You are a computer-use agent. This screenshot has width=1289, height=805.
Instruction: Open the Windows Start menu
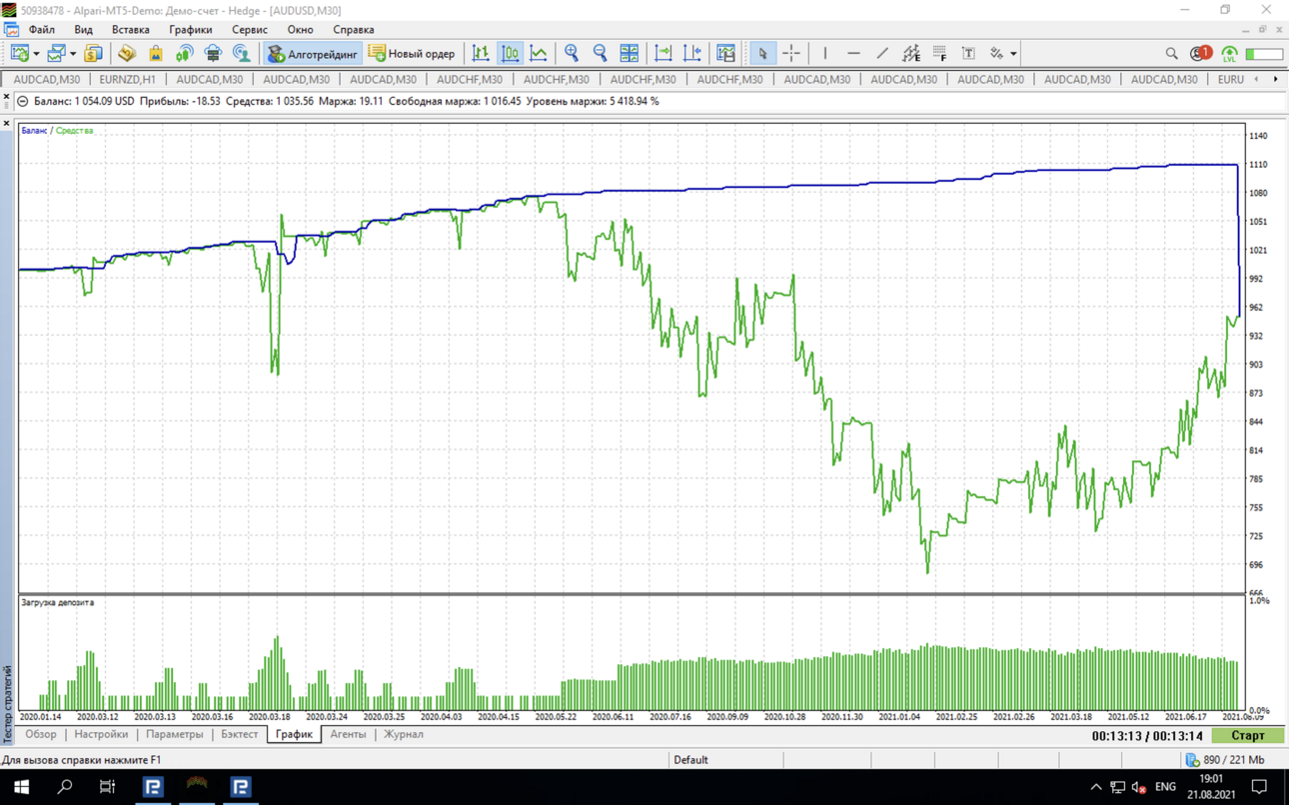(21, 787)
